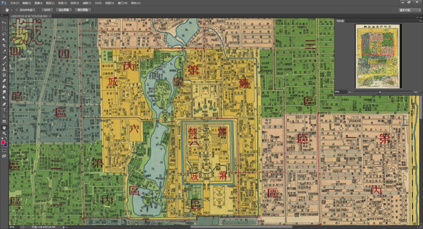Select the Rectangle shape tool

tap(4, 122)
